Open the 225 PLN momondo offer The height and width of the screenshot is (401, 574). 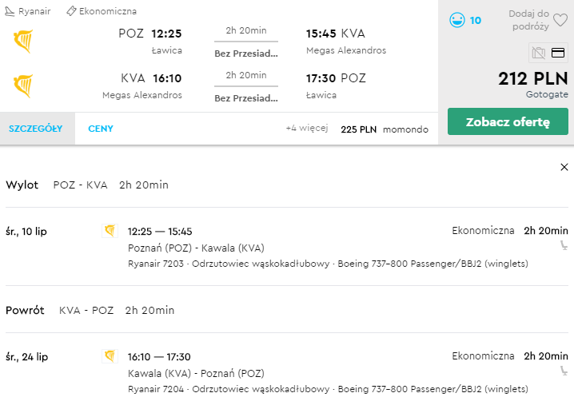point(385,129)
